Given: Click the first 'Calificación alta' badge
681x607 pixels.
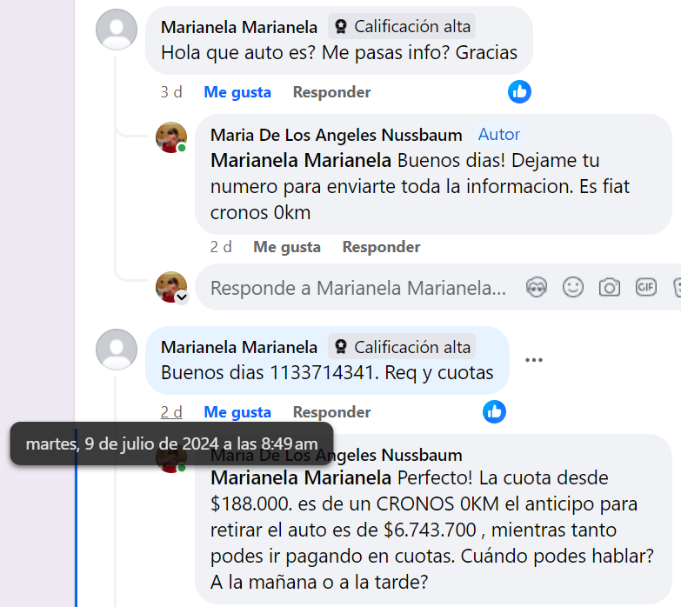Looking at the screenshot, I should point(402,26).
